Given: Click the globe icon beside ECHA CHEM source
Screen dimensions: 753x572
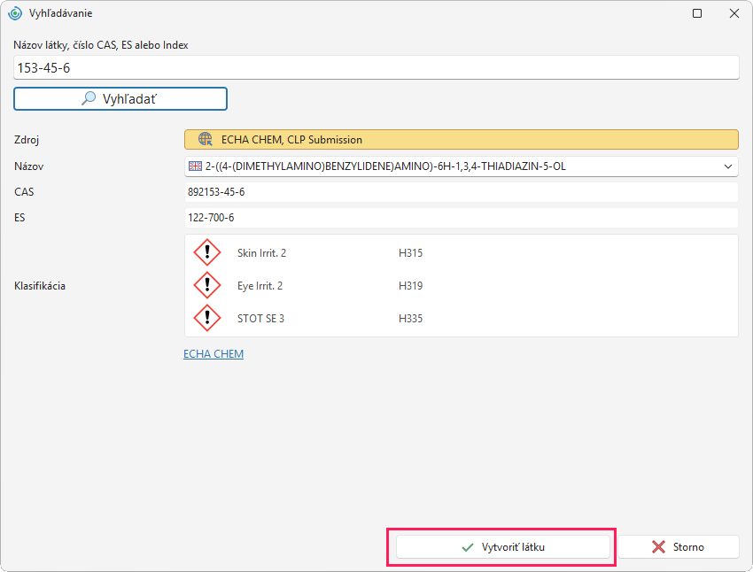Looking at the screenshot, I should tap(206, 139).
